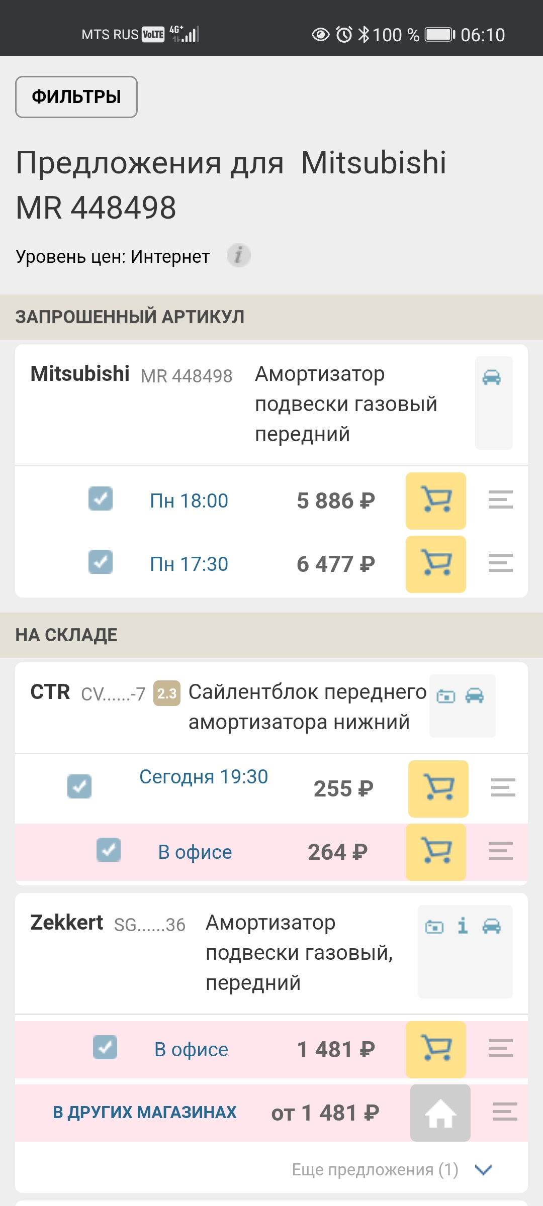Open details menu for the 6 477 ₽ offer
The image size is (543, 1206).
(500, 563)
